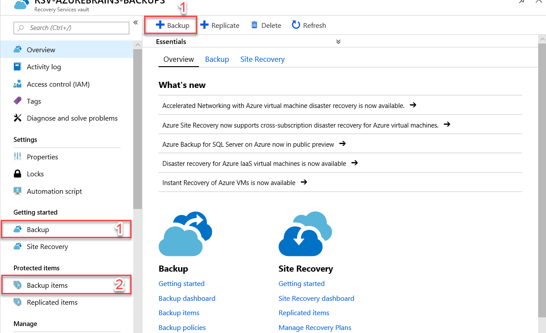546x333 pixels.
Task: Open Properties under Settings
Action: point(67,157)
